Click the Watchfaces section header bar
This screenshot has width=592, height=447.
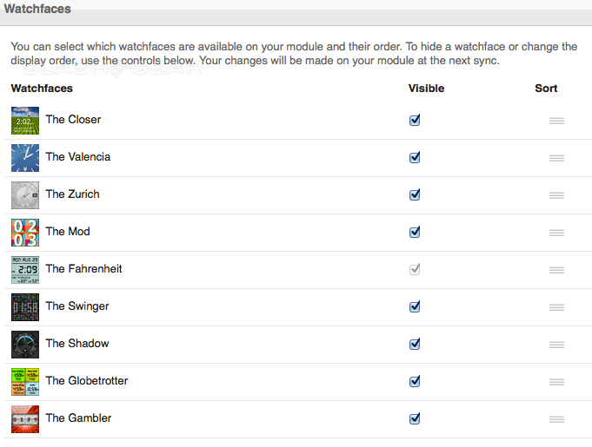[296, 10]
